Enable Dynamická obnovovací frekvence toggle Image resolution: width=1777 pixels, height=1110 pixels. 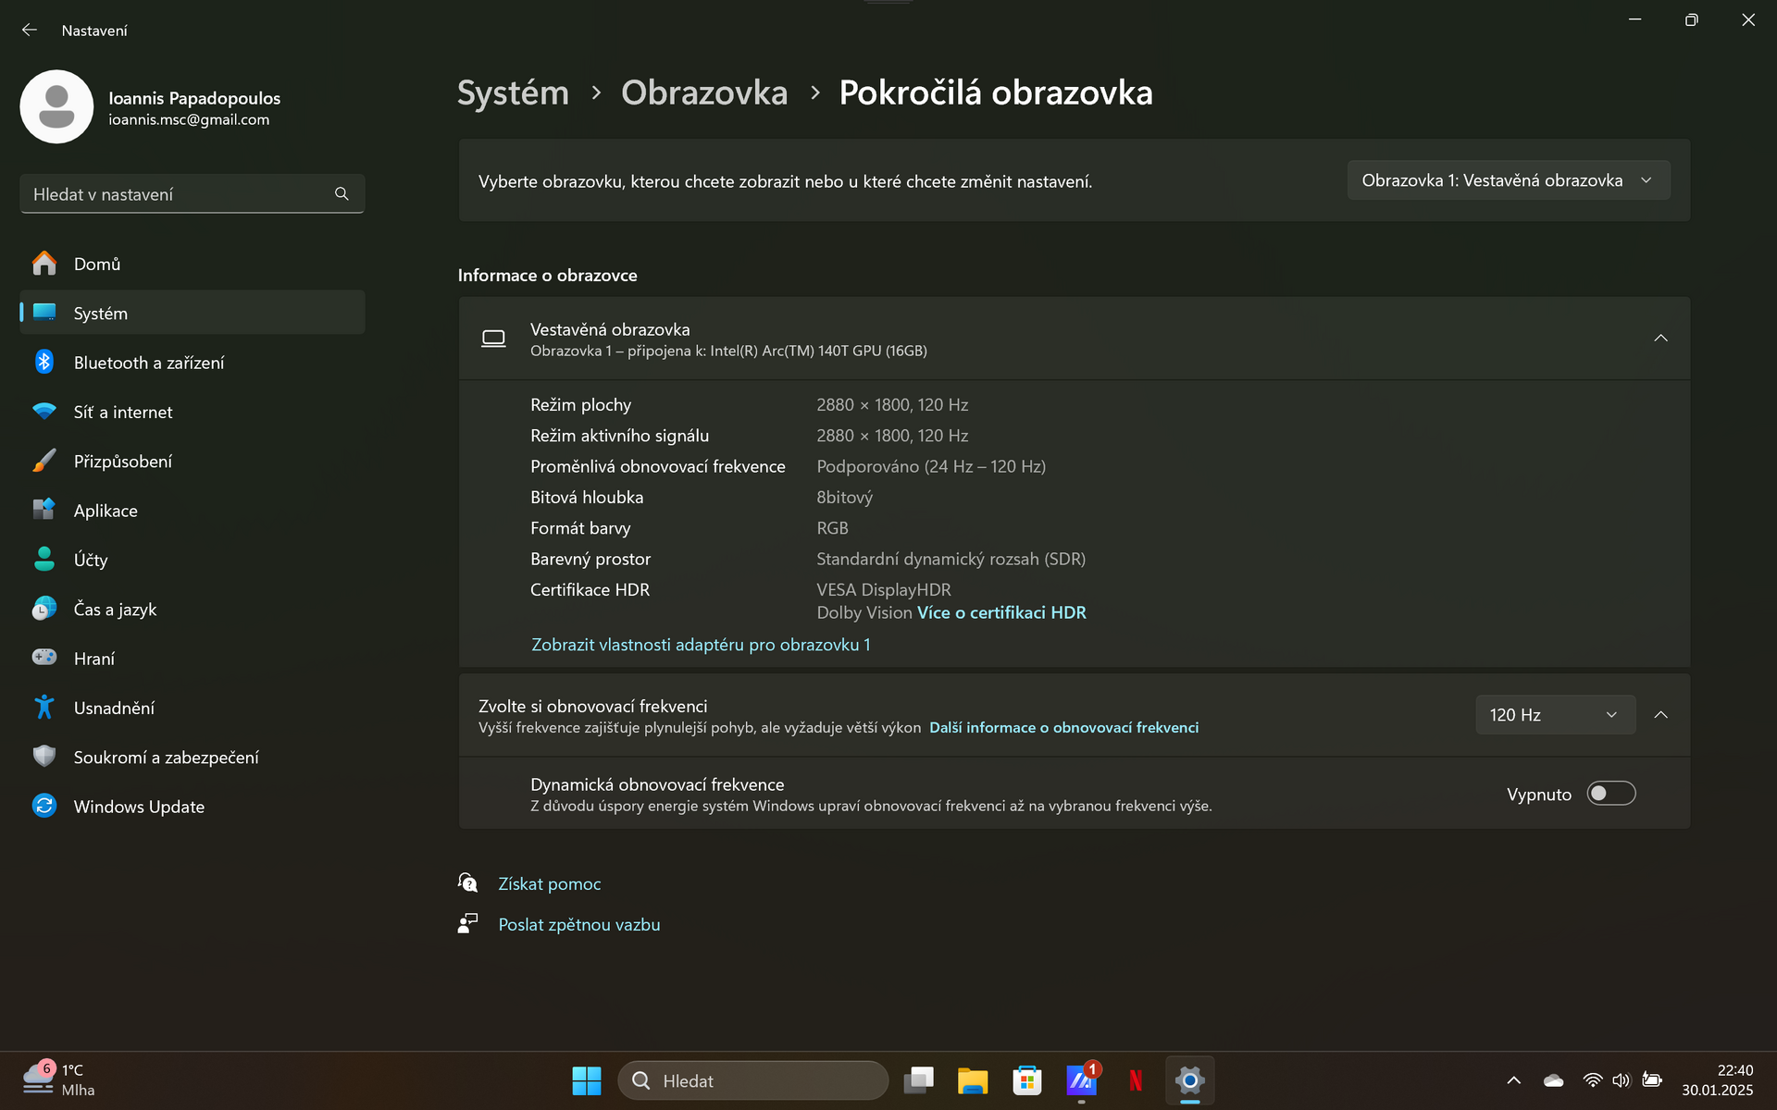coord(1610,793)
